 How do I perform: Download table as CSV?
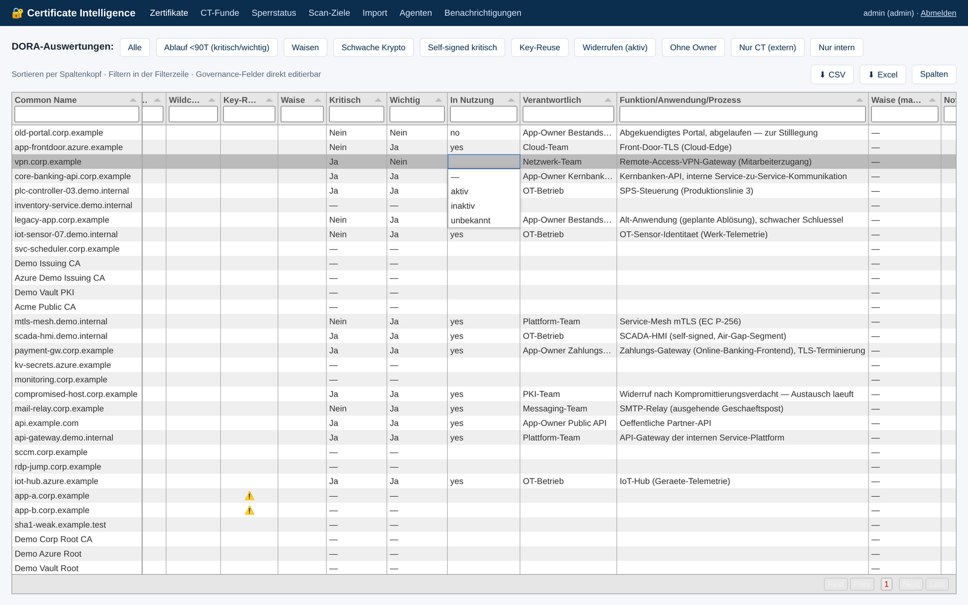(x=832, y=74)
